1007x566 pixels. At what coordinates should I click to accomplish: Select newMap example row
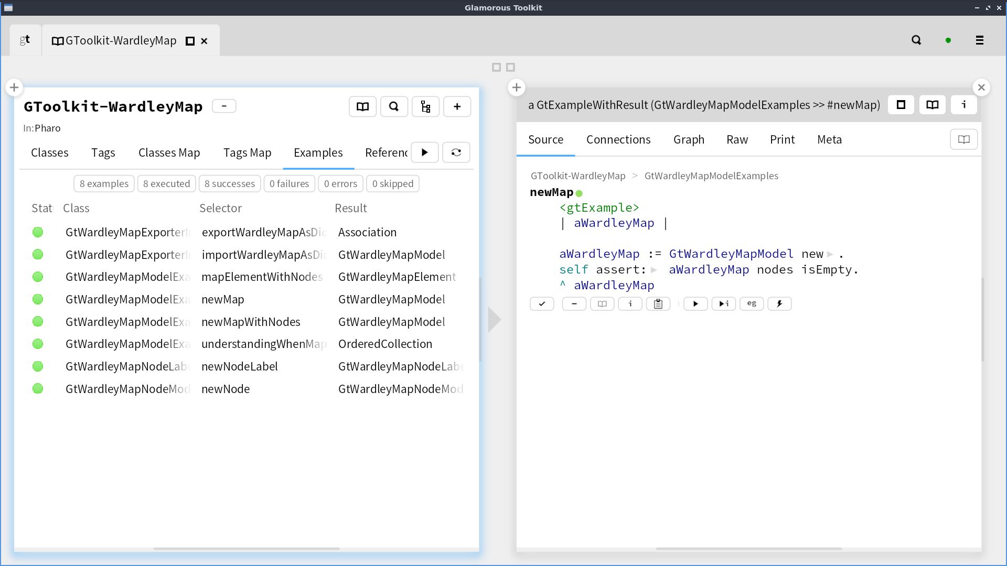tap(247, 299)
